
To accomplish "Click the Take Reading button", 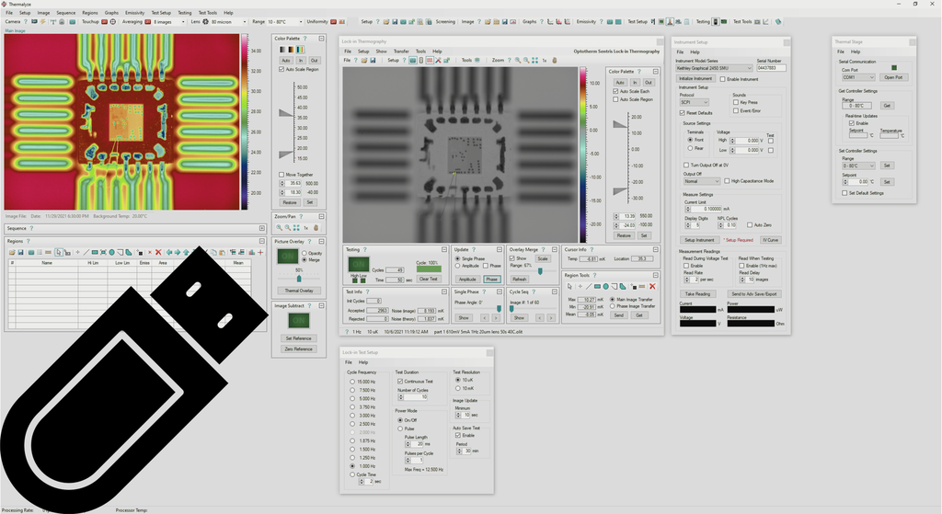I will [696, 293].
